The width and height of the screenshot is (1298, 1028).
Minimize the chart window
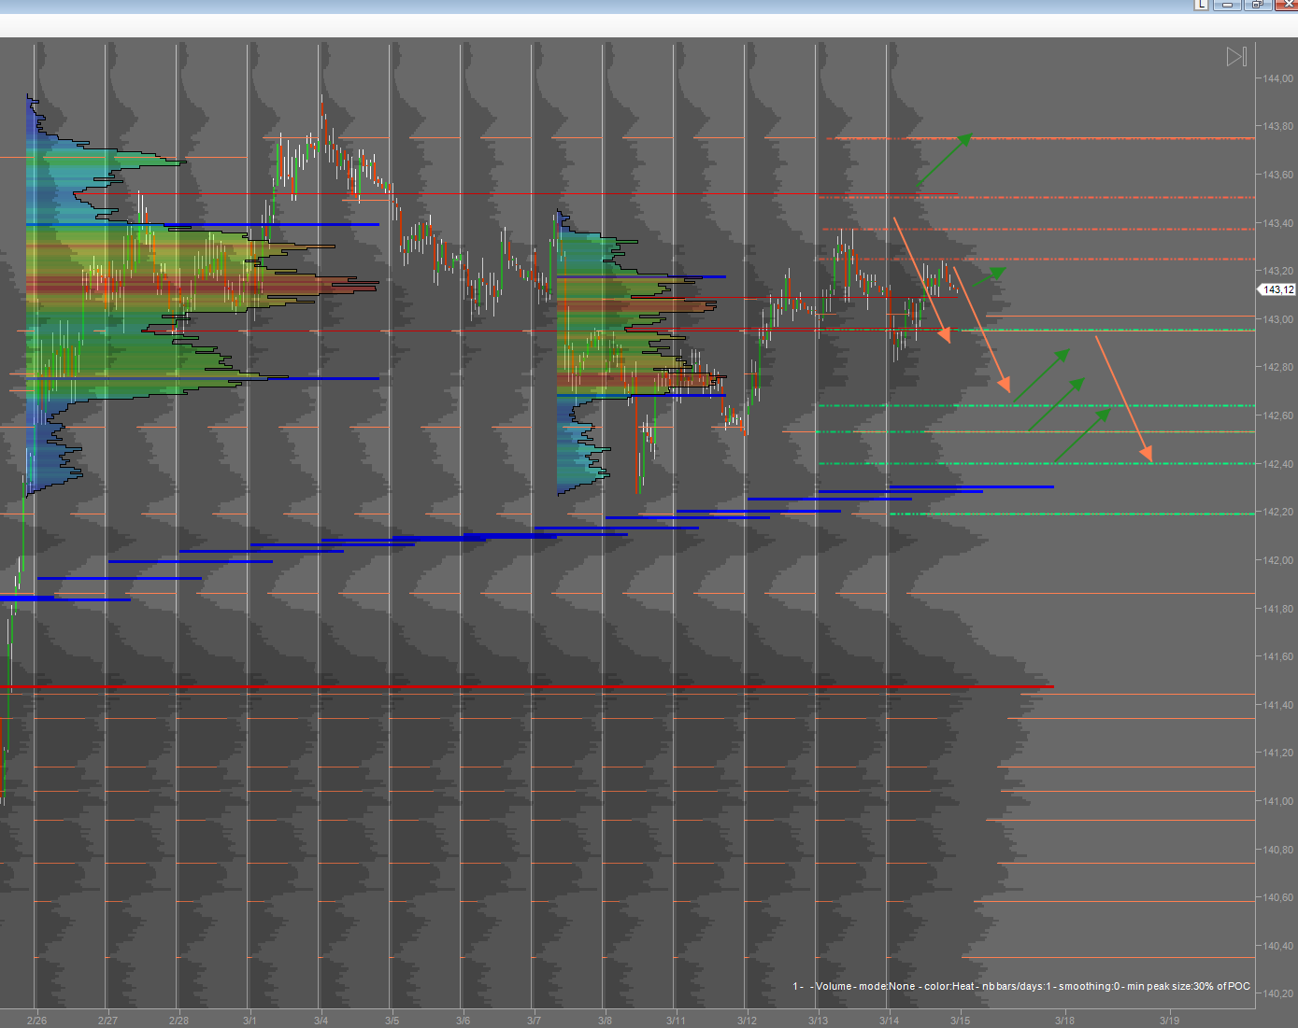click(x=1228, y=5)
